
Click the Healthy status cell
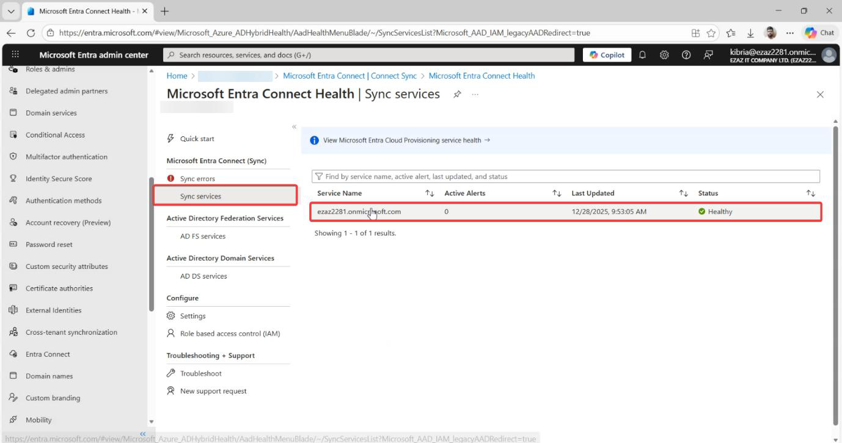pos(716,211)
